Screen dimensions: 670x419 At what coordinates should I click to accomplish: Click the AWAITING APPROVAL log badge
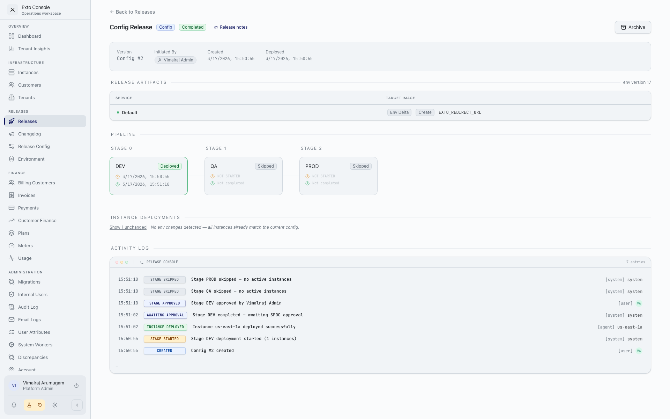point(165,315)
